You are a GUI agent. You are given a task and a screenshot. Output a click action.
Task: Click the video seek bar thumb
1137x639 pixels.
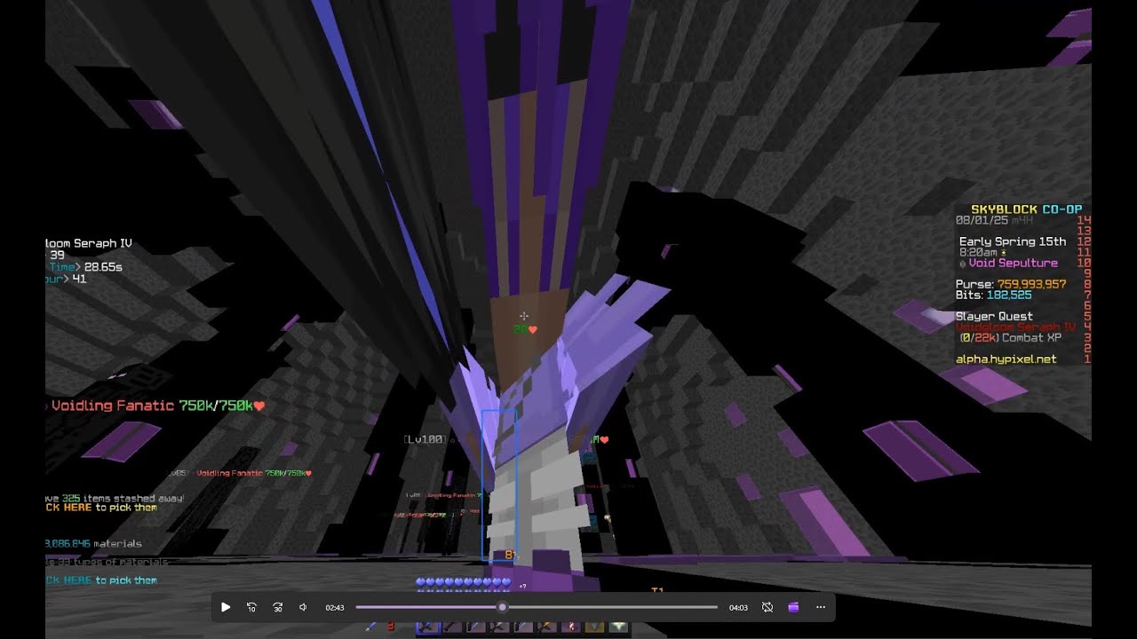[503, 607]
